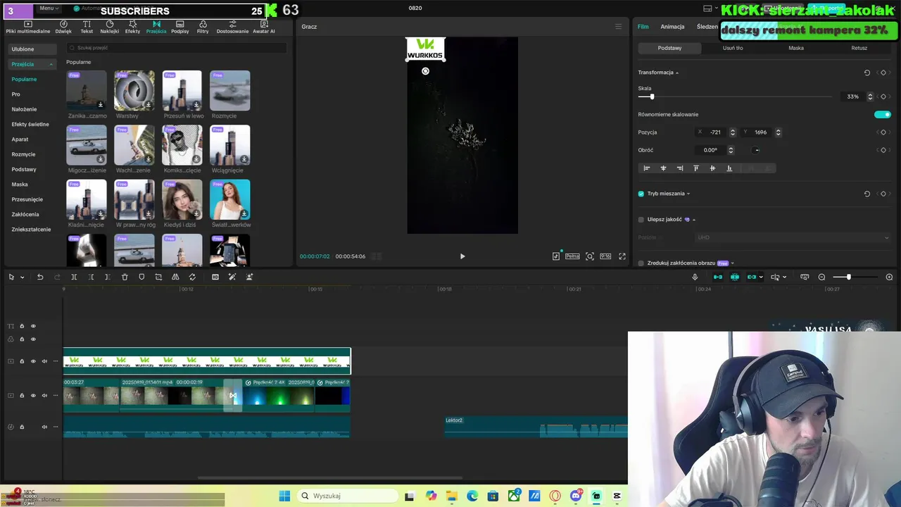
Task: Open the Awatar AI tab
Action: pyautogui.click(x=264, y=27)
